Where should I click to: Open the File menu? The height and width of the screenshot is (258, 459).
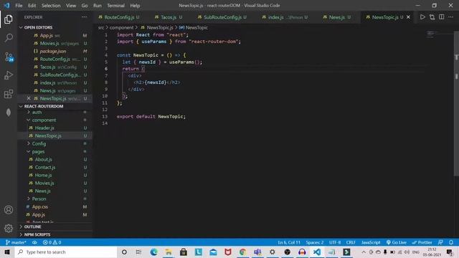point(19,6)
